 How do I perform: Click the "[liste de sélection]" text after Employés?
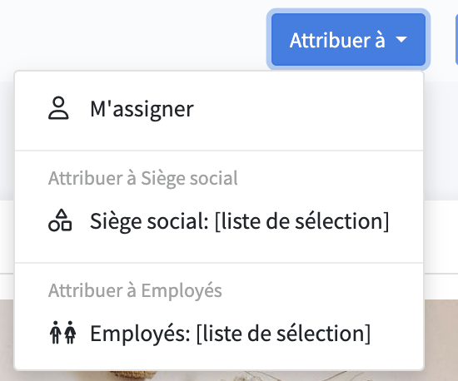click(x=283, y=334)
